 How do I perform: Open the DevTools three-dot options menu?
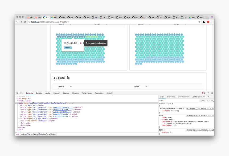coord(208,93)
